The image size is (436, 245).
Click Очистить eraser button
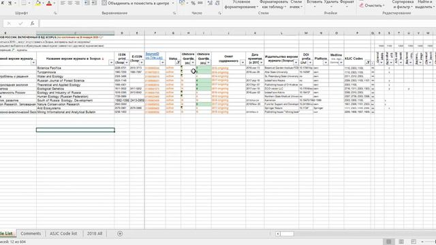pyautogui.click(x=372, y=5)
